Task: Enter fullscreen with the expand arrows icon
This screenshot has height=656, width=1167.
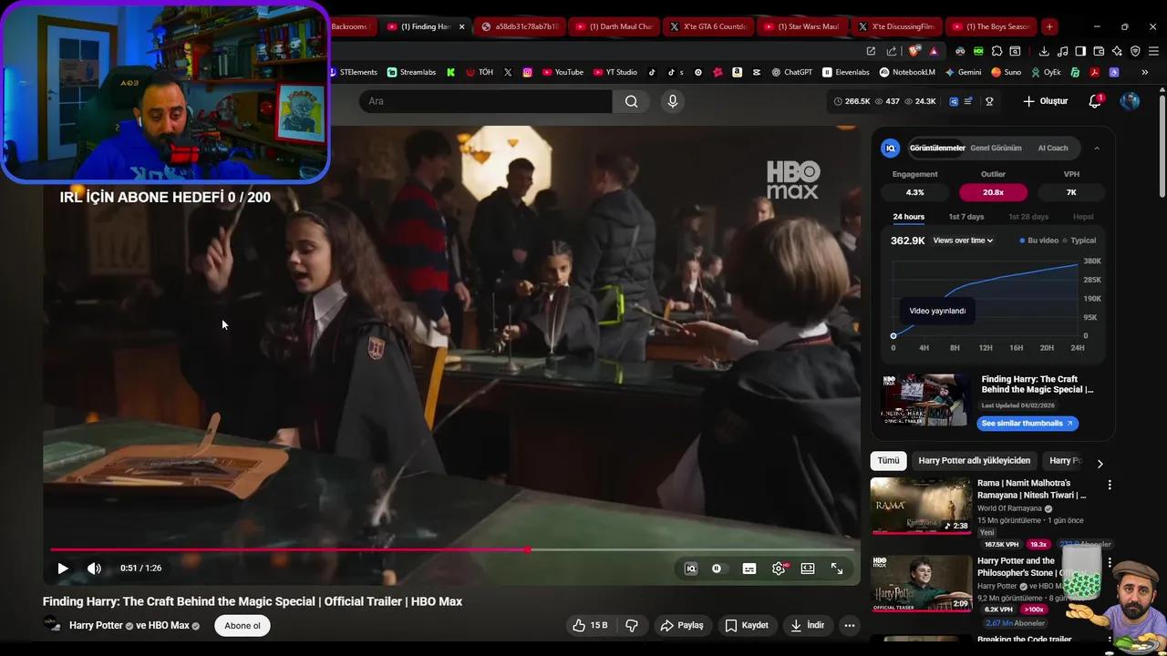Action: pyautogui.click(x=837, y=568)
